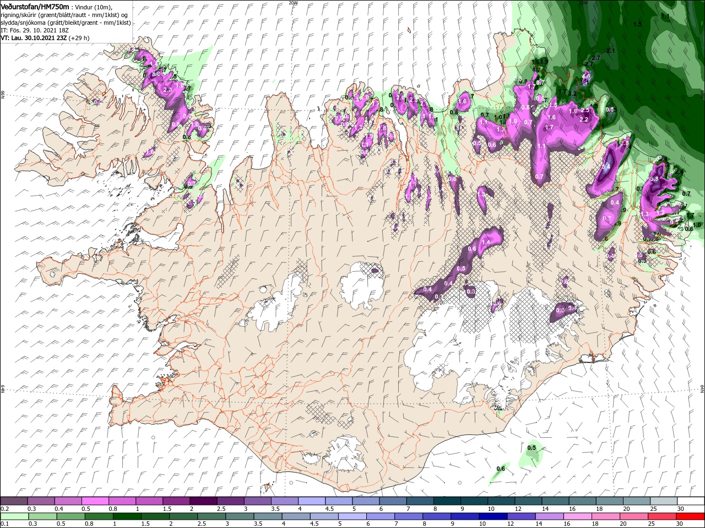The image size is (705, 528).
Task: Click lower rain scale pink swatch labeled 18
Action: [x=606, y=516]
